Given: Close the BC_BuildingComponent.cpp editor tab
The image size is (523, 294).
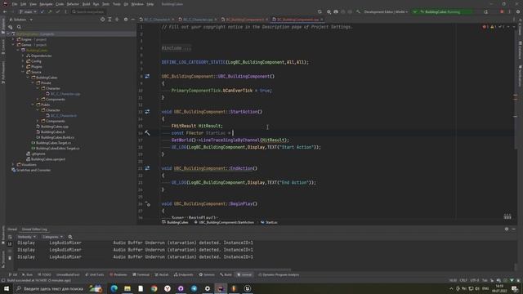Looking at the screenshot, I should [x=322, y=20].
